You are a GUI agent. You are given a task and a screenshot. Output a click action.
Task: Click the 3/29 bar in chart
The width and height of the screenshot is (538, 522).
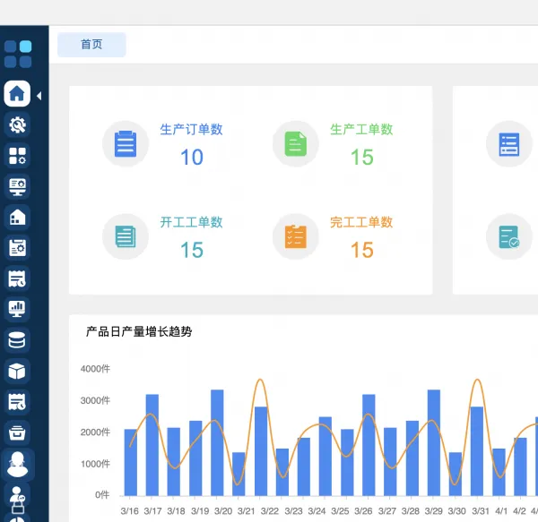(x=434, y=442)
